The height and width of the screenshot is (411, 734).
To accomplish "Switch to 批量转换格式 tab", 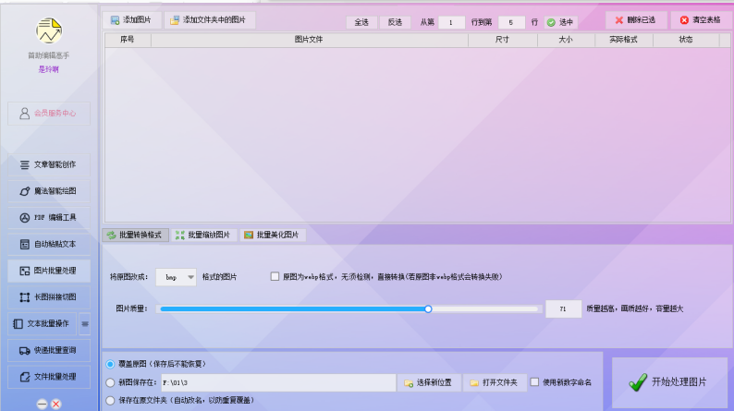I will pos(135,235).
